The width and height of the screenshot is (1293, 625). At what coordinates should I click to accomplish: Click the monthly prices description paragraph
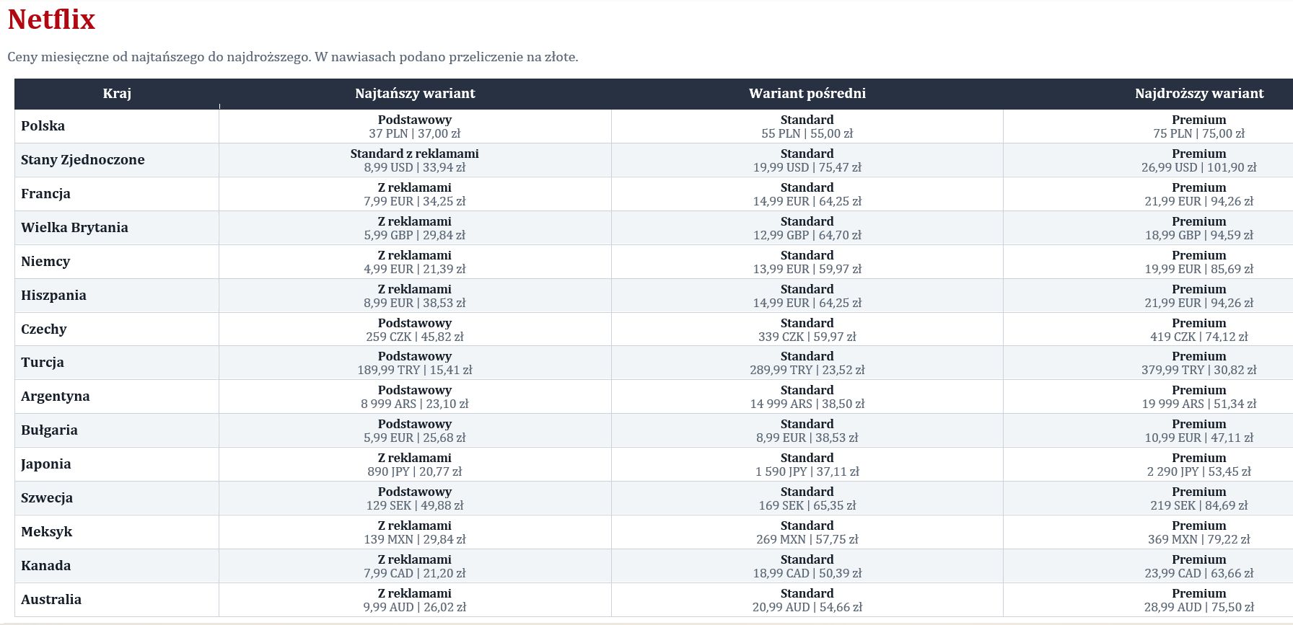[293, 57]
